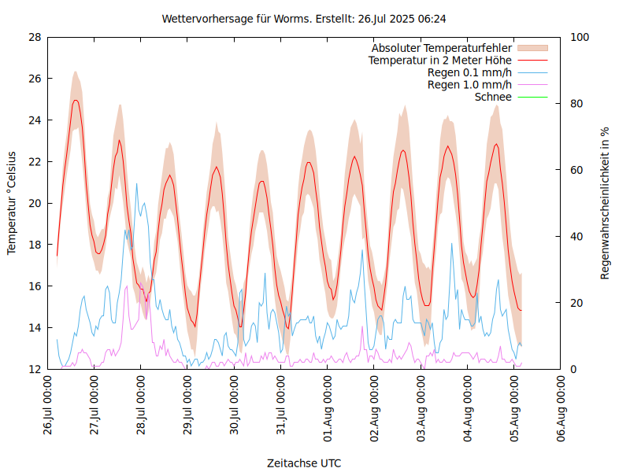Click the 26.Jul 00:00 date tick label

coord(49,406)
